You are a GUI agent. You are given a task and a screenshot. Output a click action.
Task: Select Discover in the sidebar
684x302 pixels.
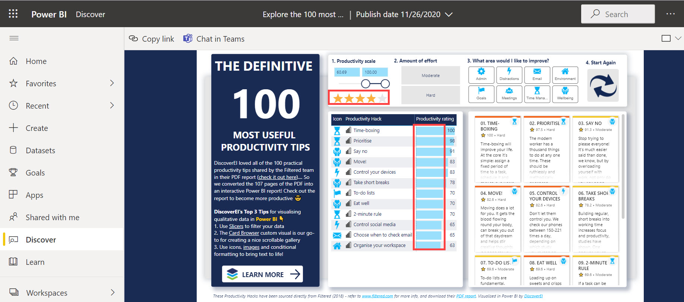[62, 240]
